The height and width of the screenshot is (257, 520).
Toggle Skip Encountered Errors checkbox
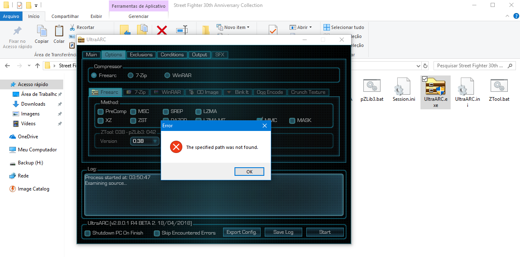pyautogui.click(x=157, y=233)
